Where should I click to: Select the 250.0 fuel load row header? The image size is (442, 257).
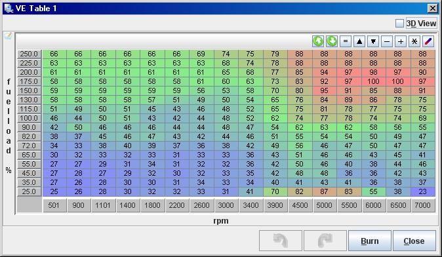click(30, 54)
